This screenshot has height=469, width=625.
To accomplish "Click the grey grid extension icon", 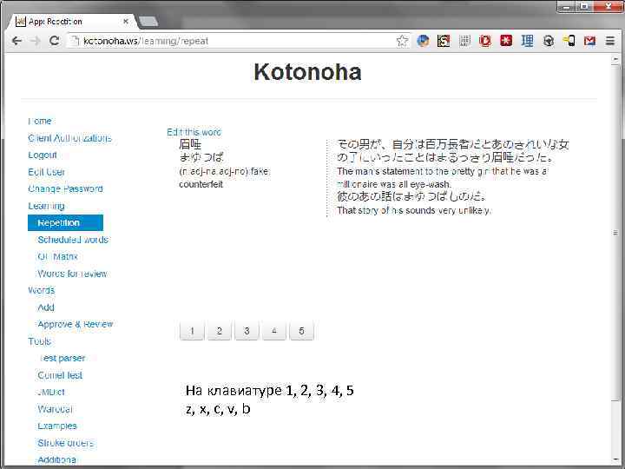I will (464, 41).
